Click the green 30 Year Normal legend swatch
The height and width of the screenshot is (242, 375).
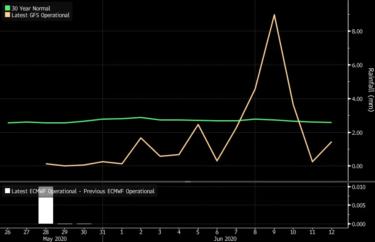tap(8, 8)
